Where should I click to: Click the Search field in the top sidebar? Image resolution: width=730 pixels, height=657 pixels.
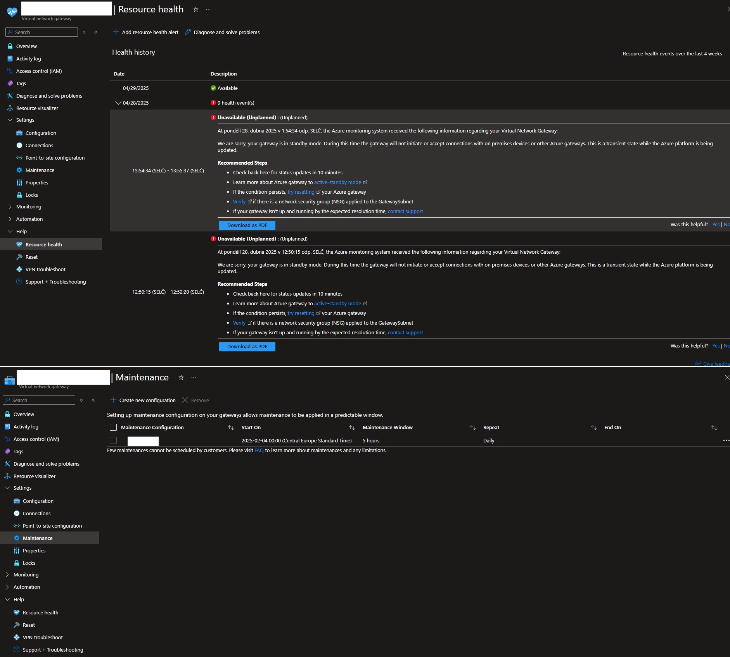(42, 32)
